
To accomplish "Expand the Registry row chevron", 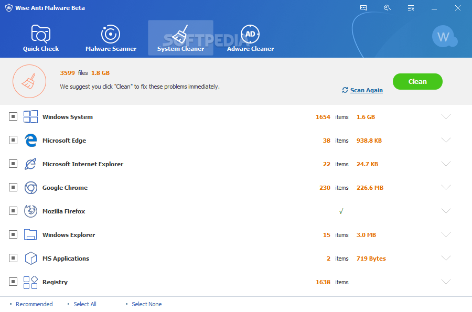I will (x=446, y=282).
